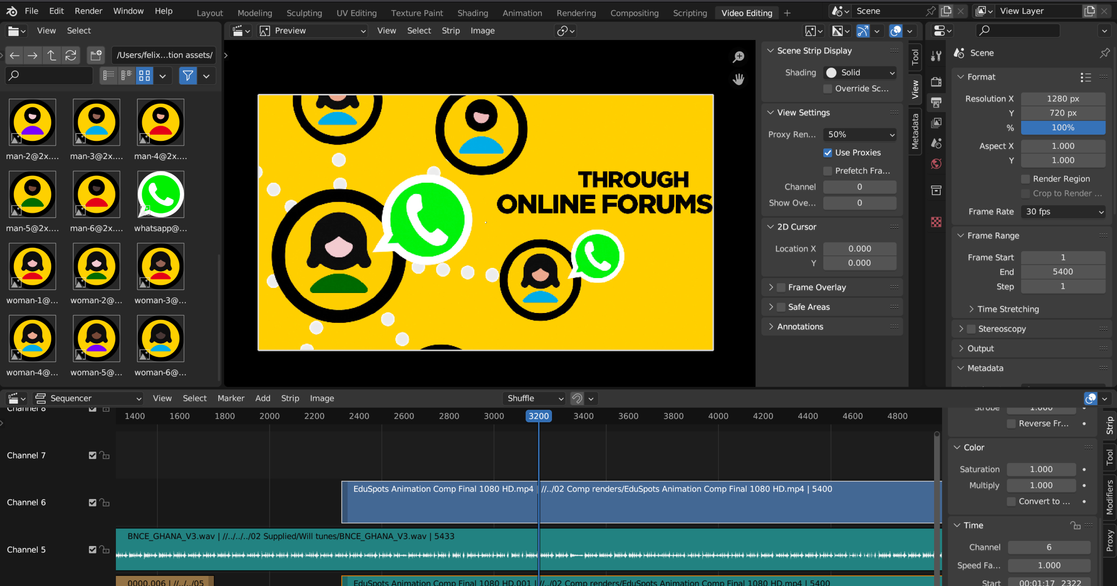Click the Resolution percentage 100% slider

[1063, 128]
